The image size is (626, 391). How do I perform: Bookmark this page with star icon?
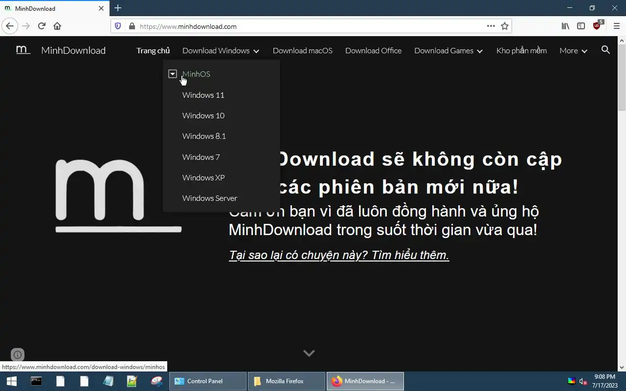point(505,26)
